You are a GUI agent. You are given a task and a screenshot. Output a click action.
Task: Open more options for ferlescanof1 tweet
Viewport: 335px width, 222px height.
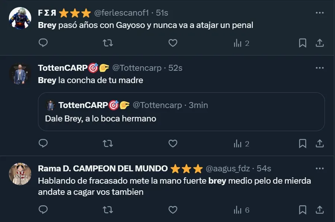pos(319,13)
